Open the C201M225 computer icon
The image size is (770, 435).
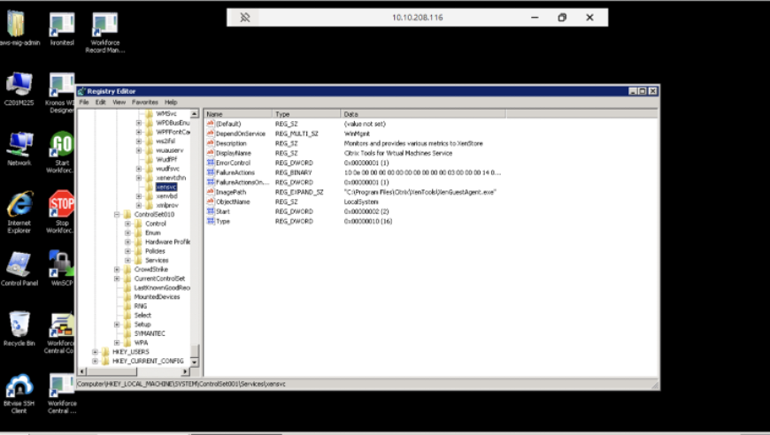19,84
